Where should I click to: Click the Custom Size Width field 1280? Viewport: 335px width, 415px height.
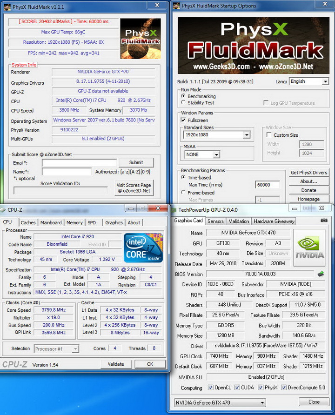pyautogui.click(x=312, y=144)
